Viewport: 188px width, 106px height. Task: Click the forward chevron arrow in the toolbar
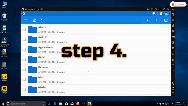[x=147, y=20]
